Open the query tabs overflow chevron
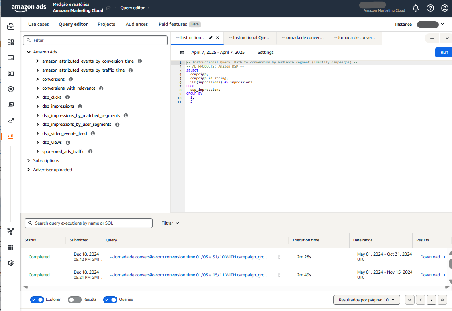Image resolution: width=452 pixels, height=311 pixels. click(447, 38)
